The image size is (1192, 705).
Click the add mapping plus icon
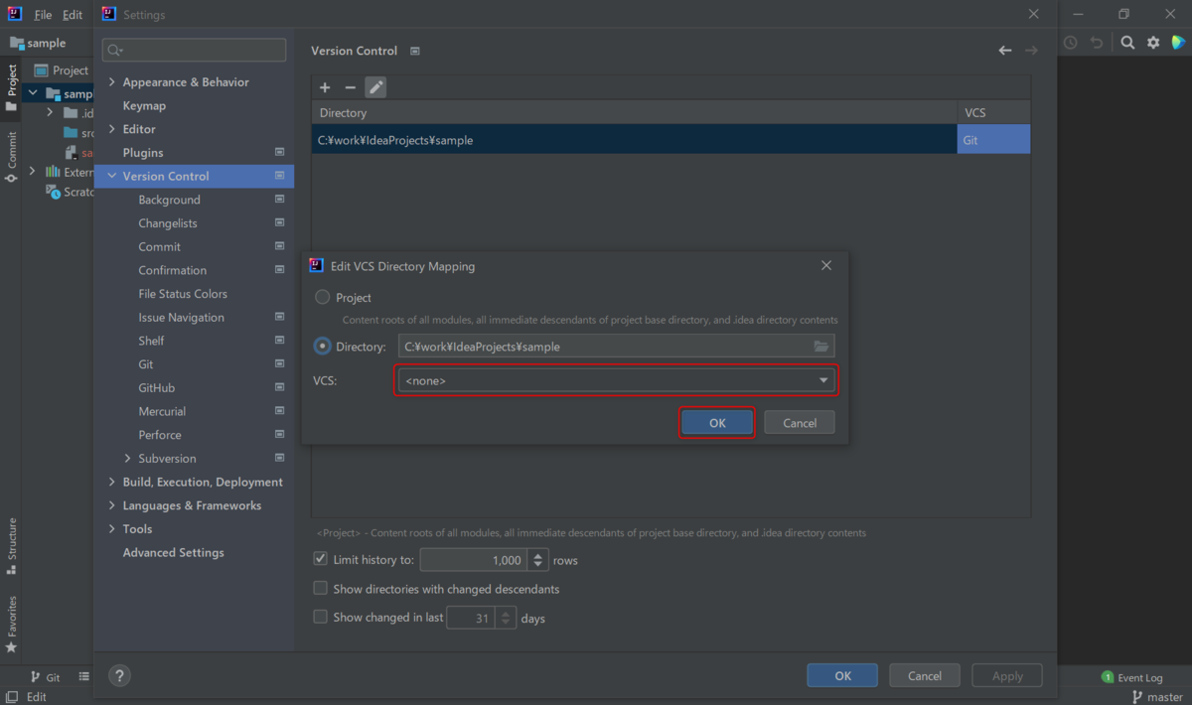pos(325,87)
